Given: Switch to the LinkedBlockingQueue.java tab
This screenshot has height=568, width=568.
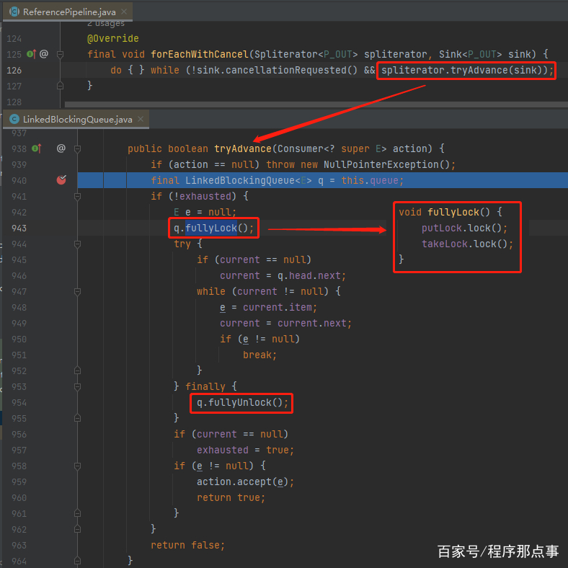Looking at the screenshot, I should (76, 119).
